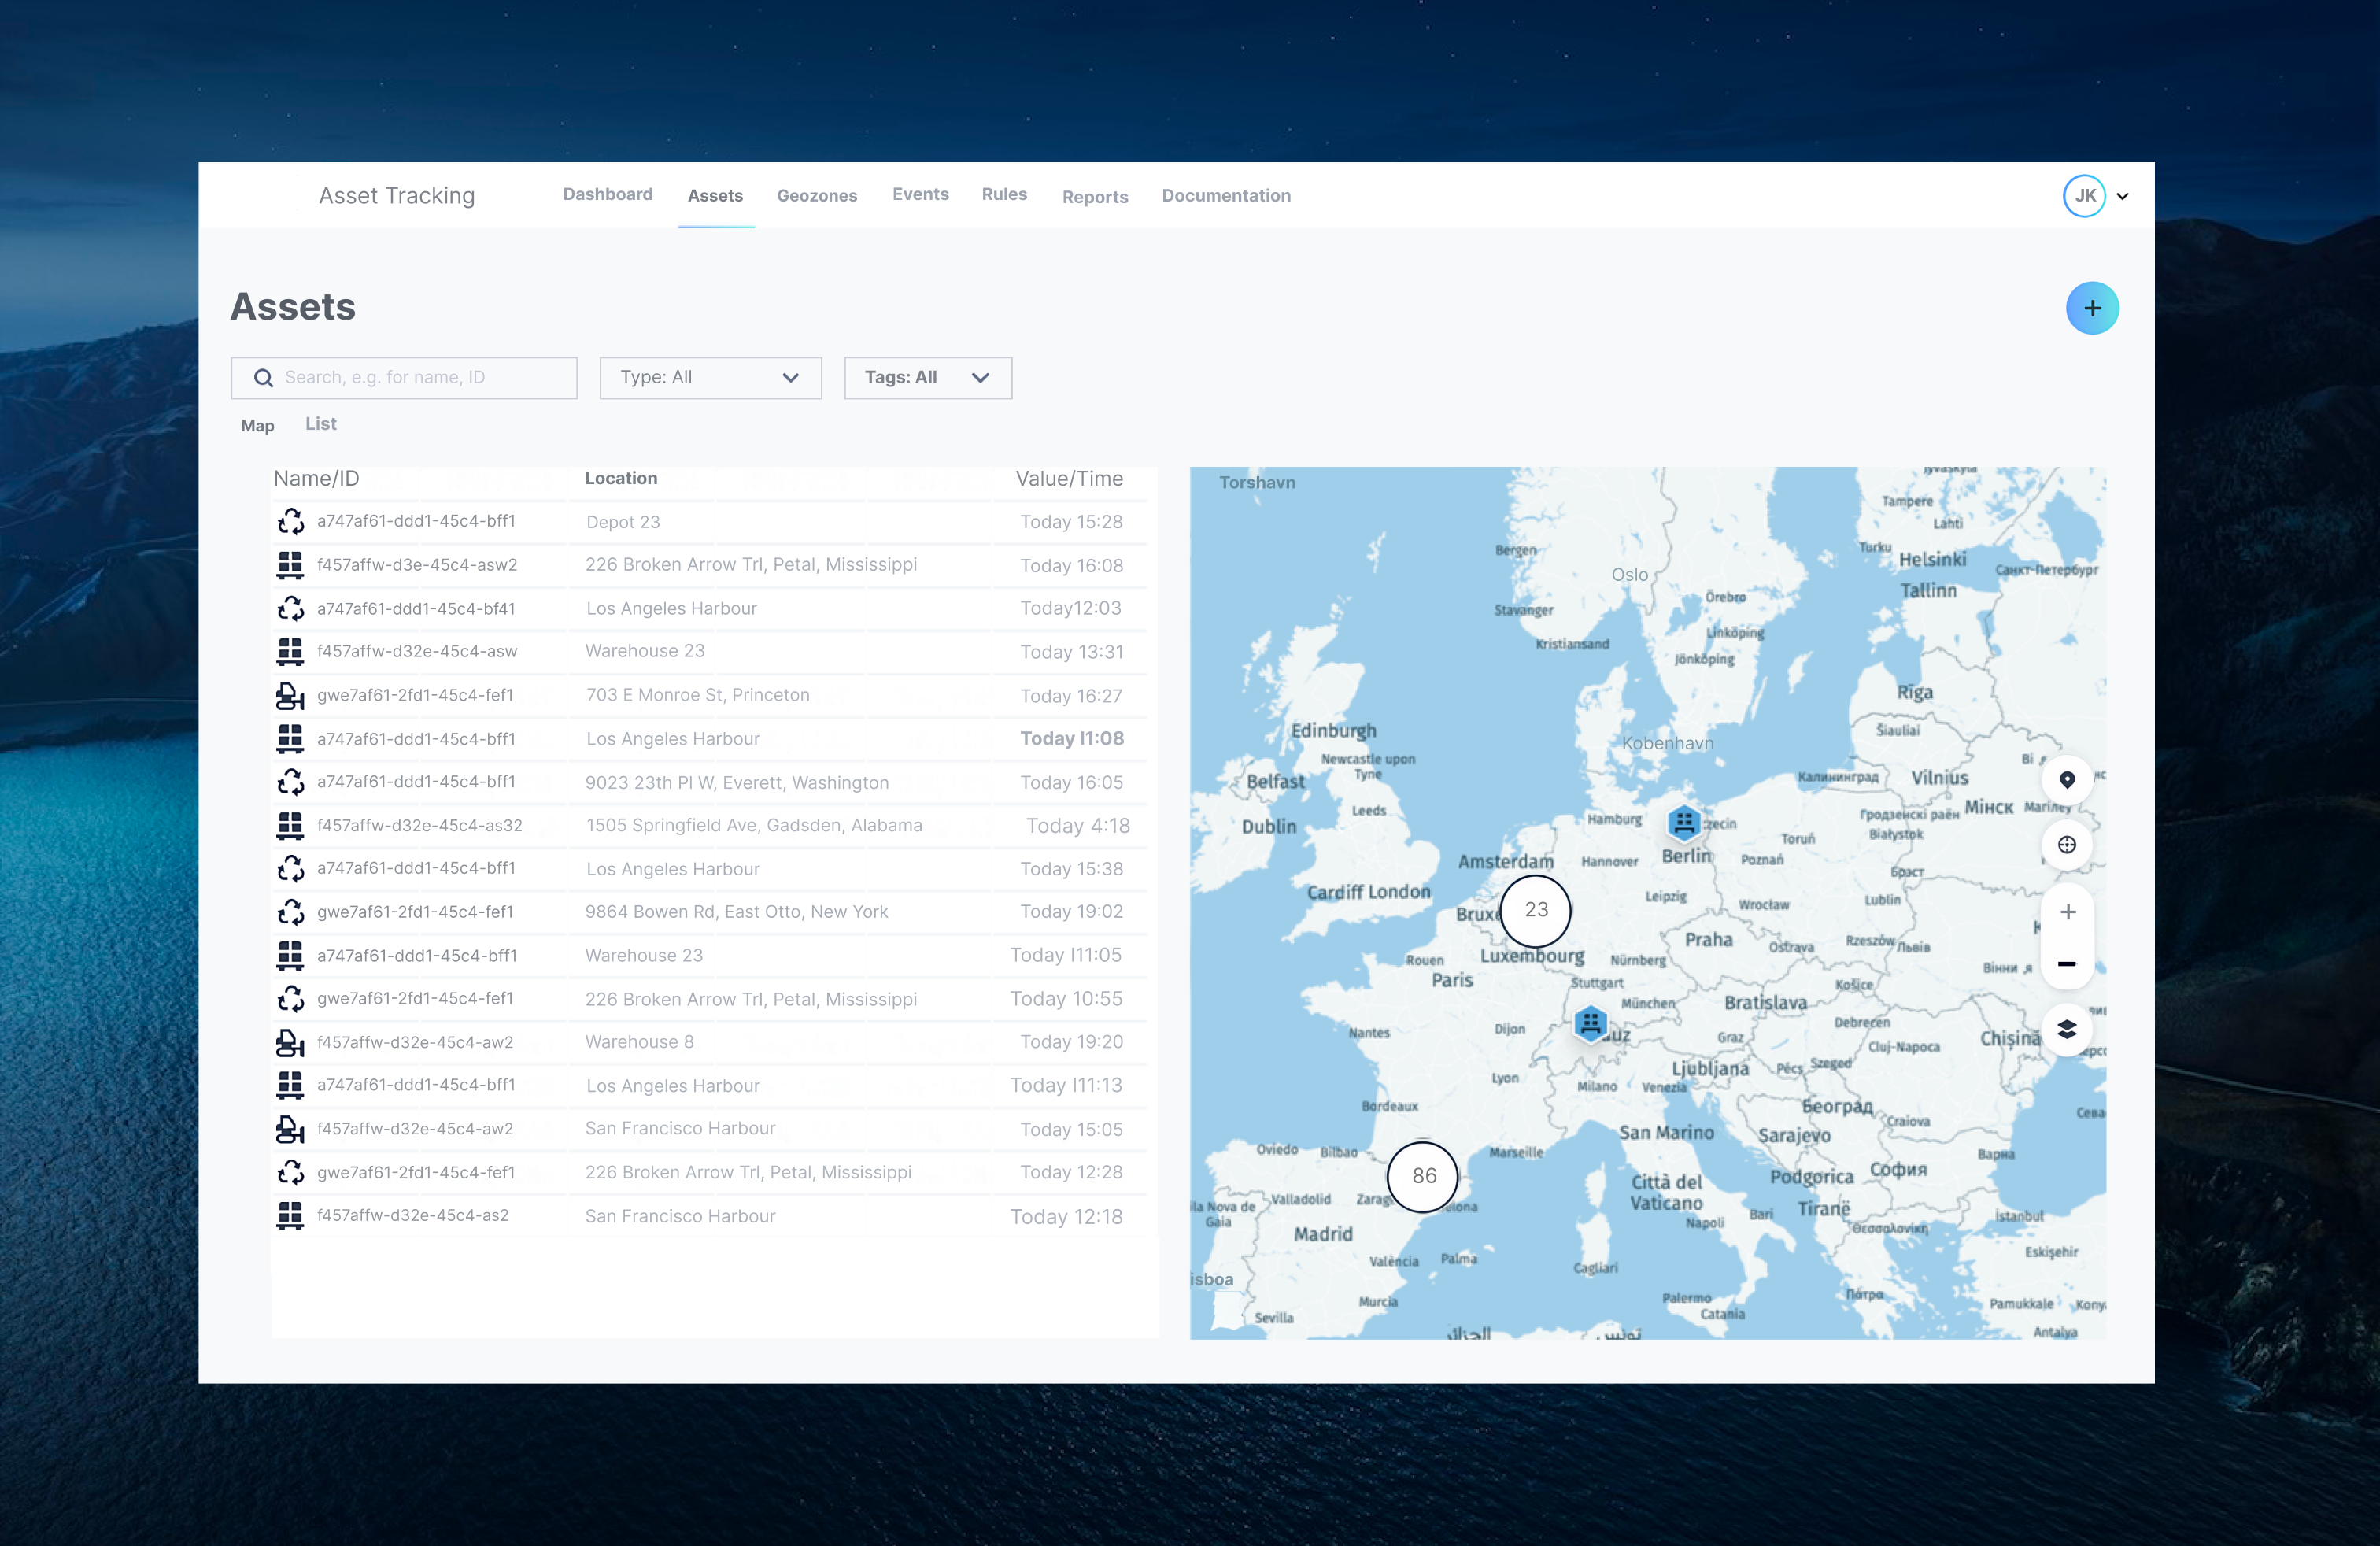This screenshot has width=2380, height=1546.
Task: Expand the Type: All dropdown
Action: (710, 378)
